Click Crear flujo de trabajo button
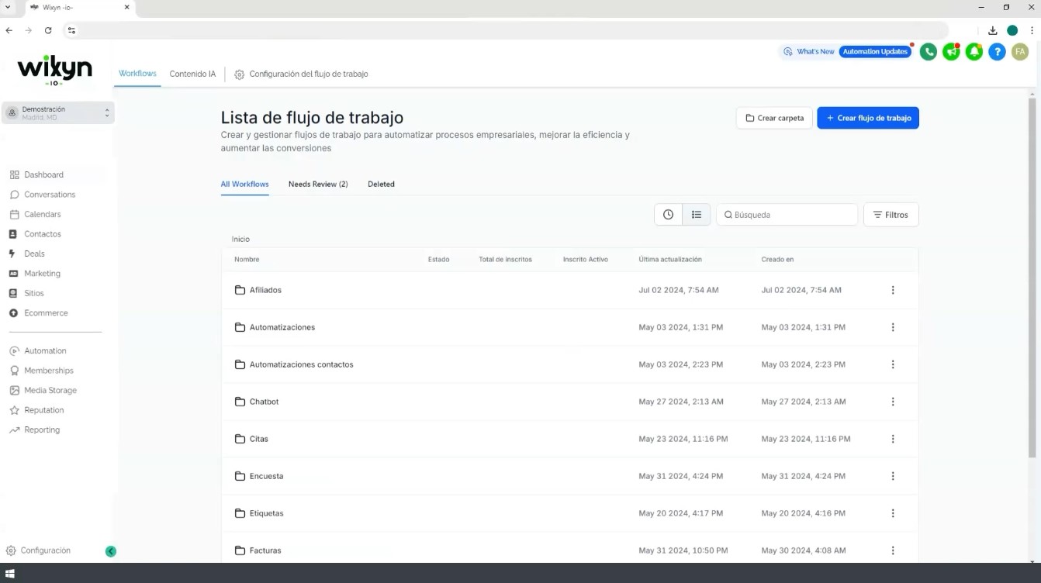 (x=868, y=118)
